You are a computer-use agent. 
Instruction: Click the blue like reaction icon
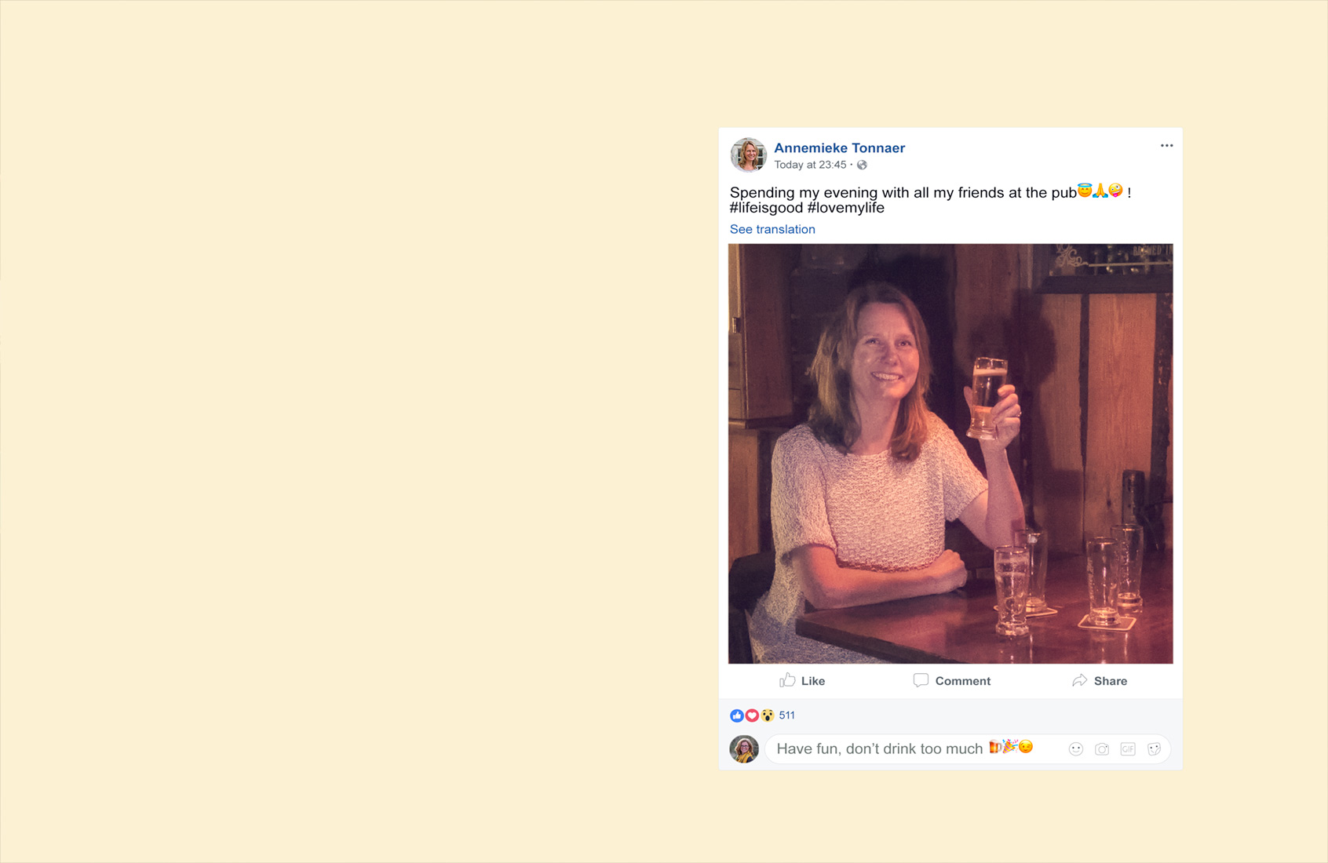click(736, 716)
